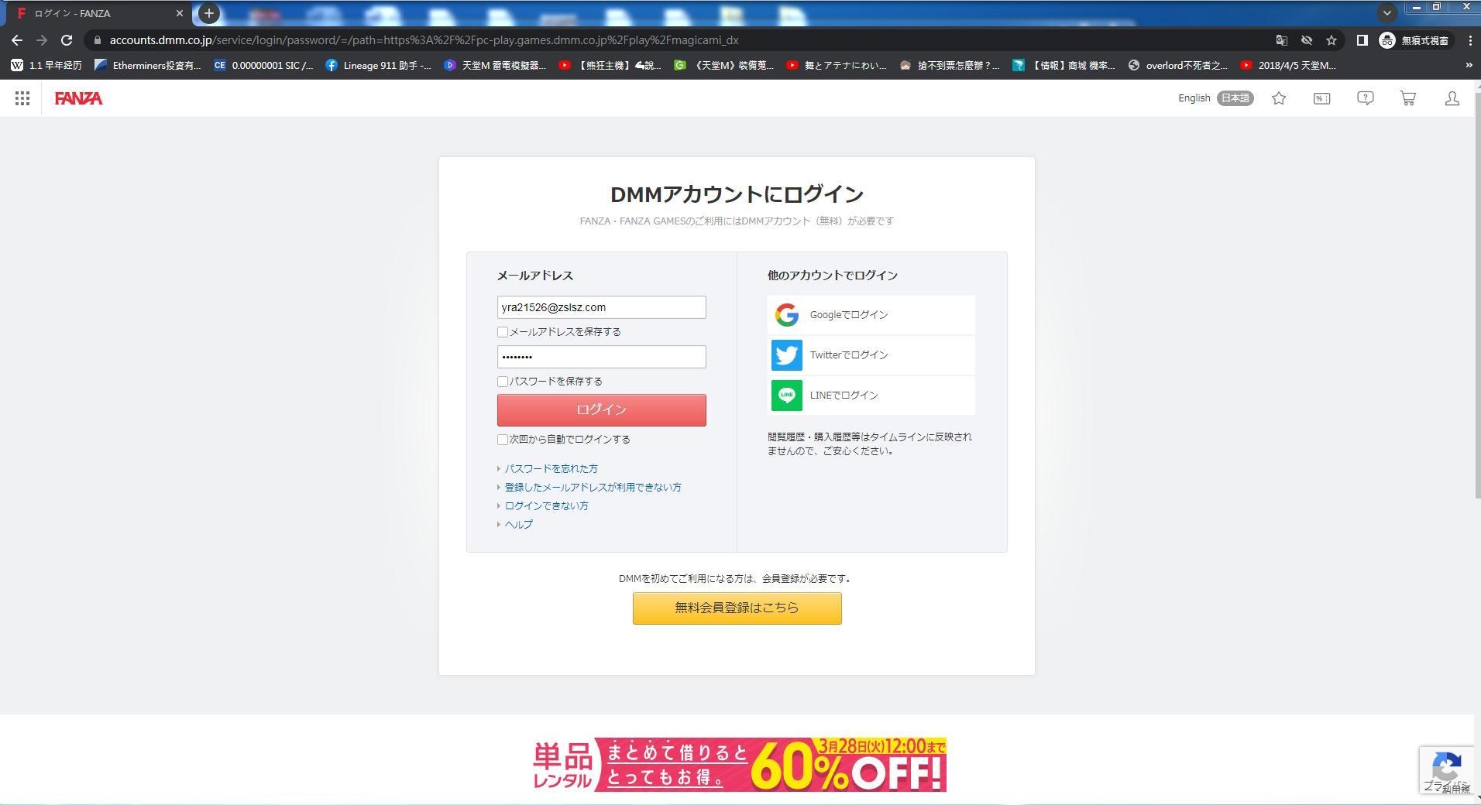
Task: Log in with LINEでログイン
Action: 871,396
